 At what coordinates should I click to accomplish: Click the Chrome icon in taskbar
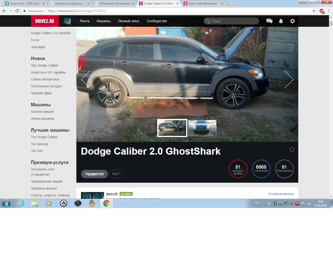click(x=106, y=204)
